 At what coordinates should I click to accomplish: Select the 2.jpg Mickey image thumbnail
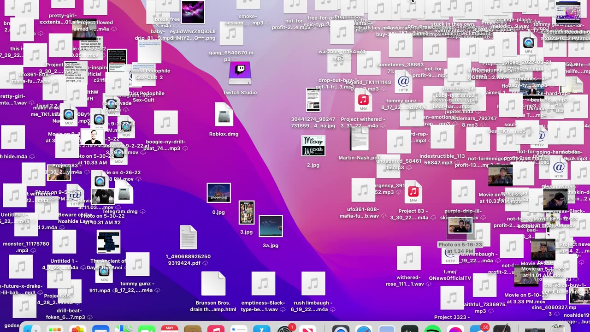click(313, 146)
